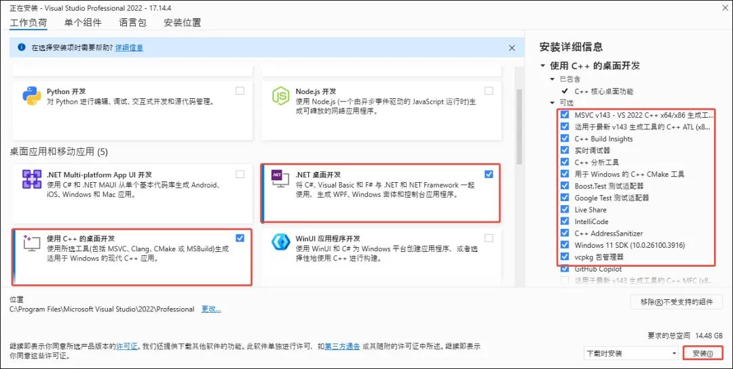Click the C++ 核心桌面功能 included item
This screenshot has width=733, height=369.
(604, 91)
